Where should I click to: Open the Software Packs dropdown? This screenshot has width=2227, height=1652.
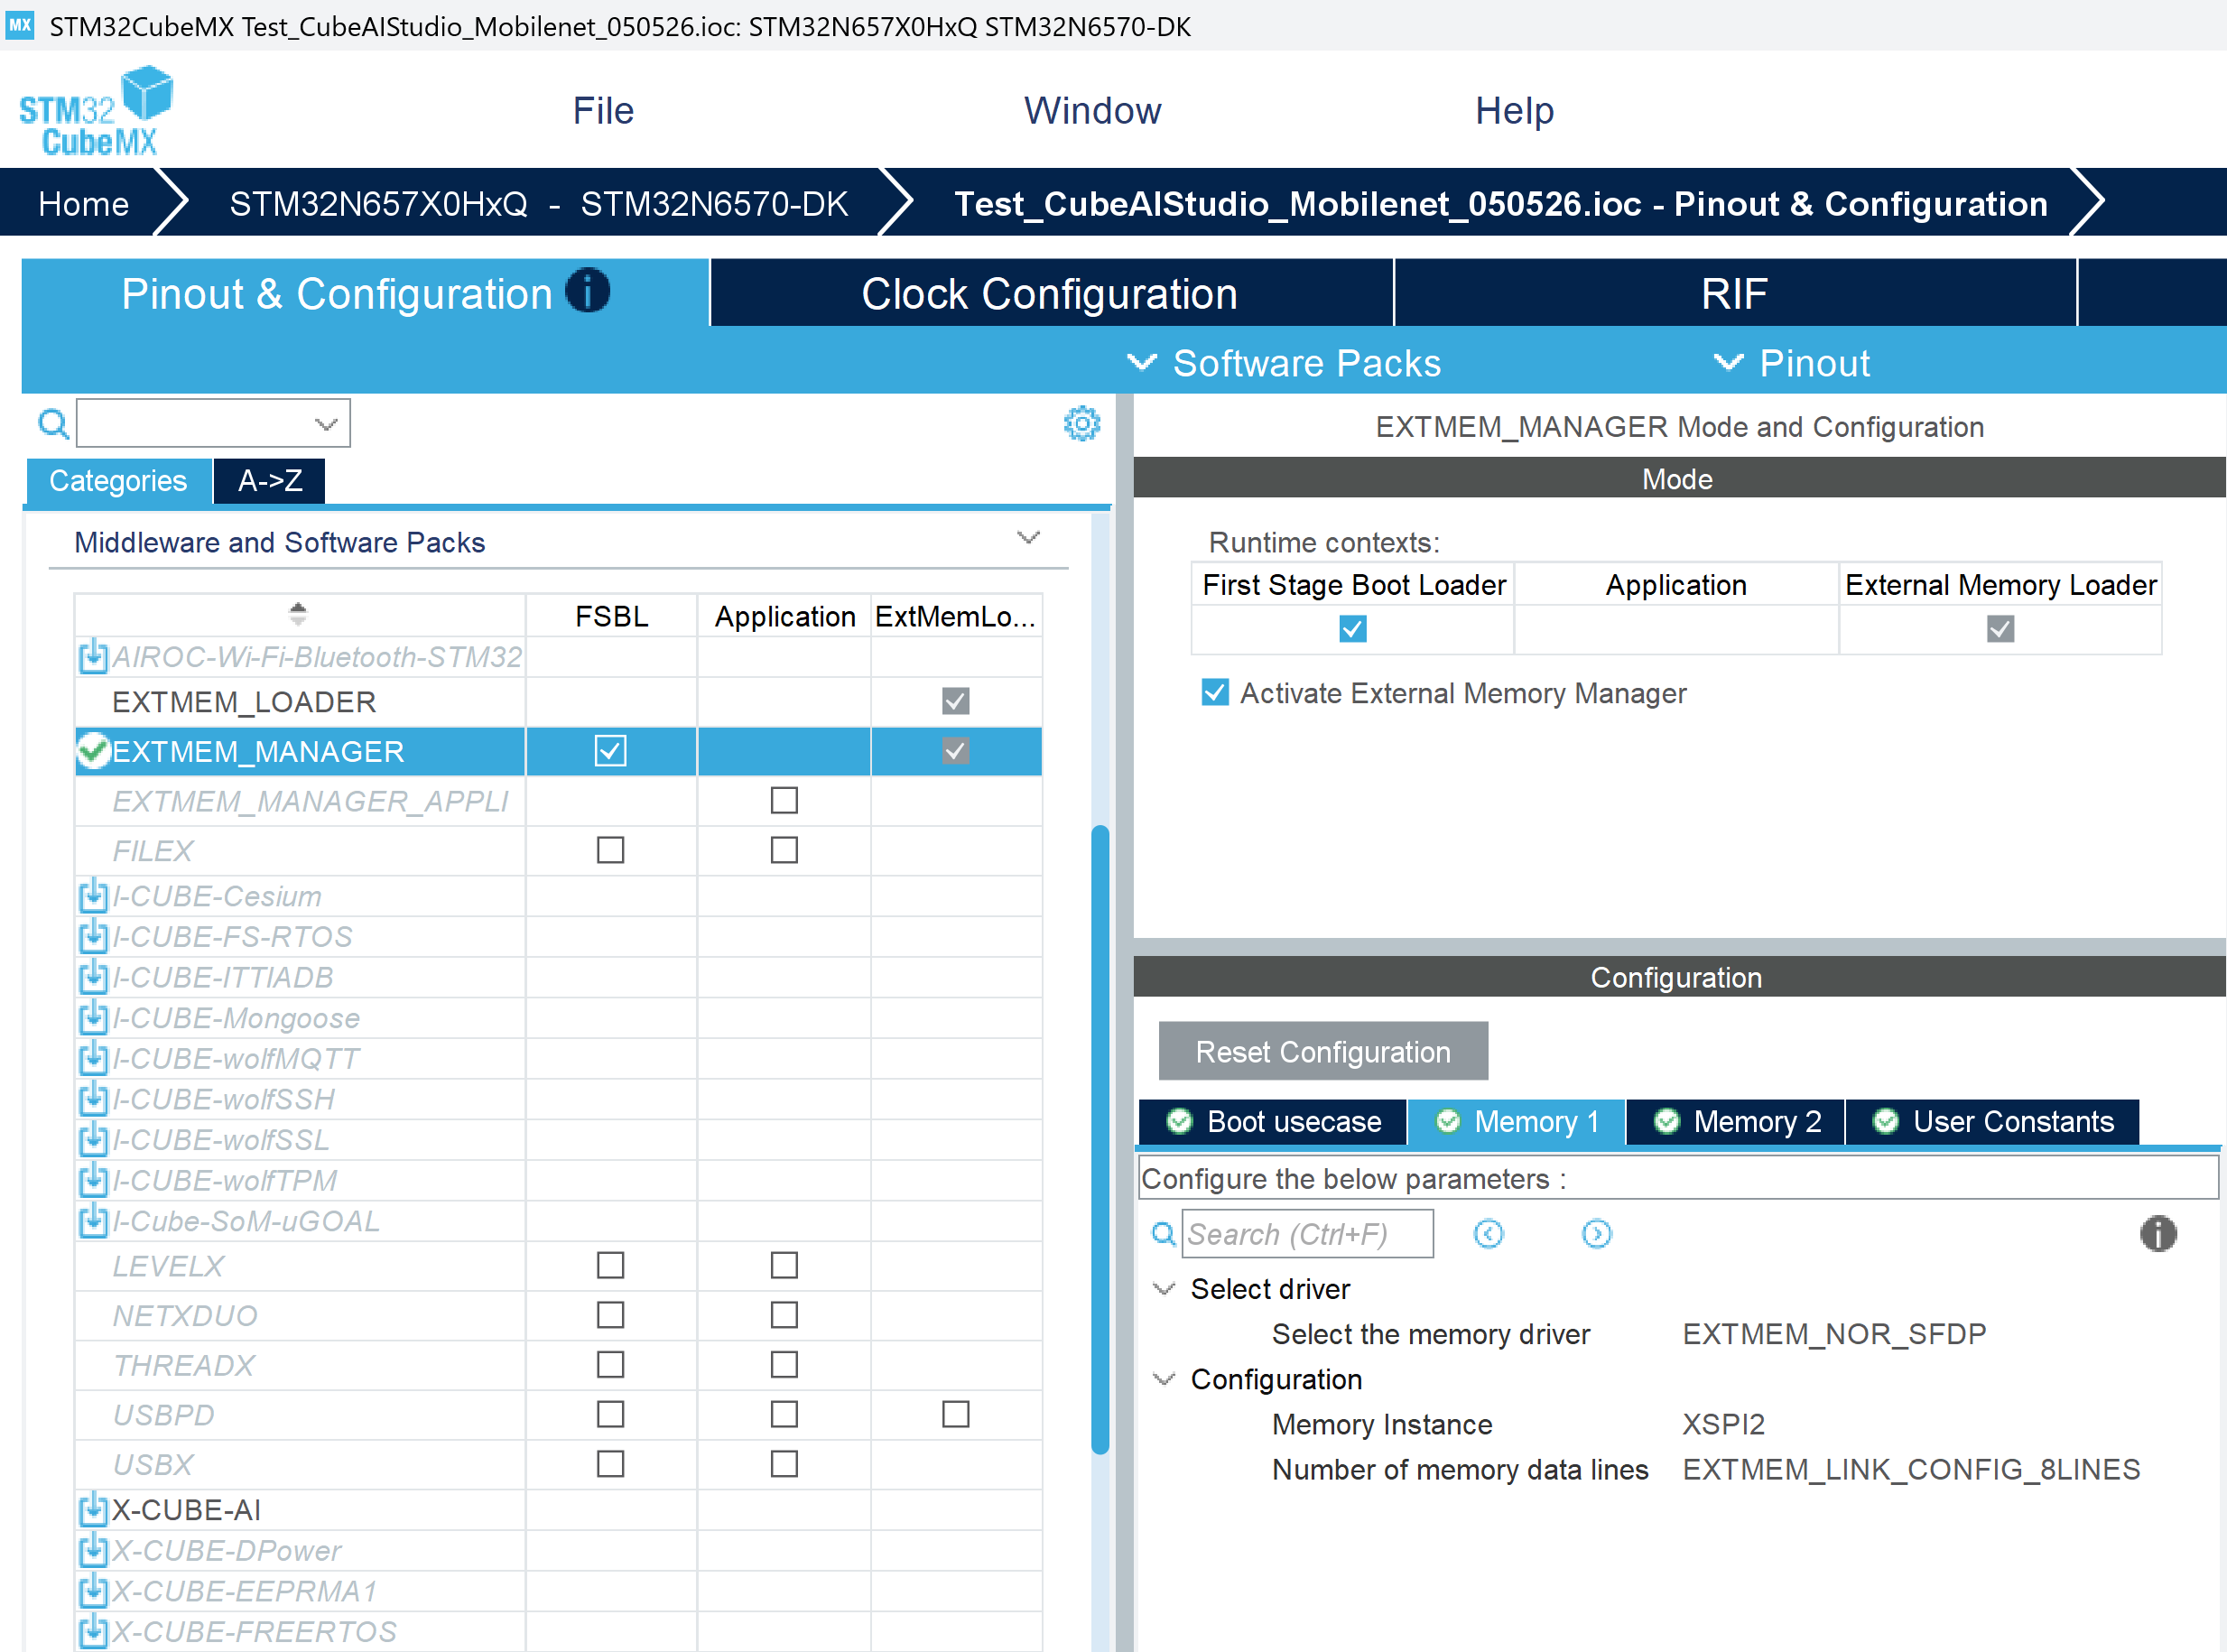click(x=1283, y=363)
